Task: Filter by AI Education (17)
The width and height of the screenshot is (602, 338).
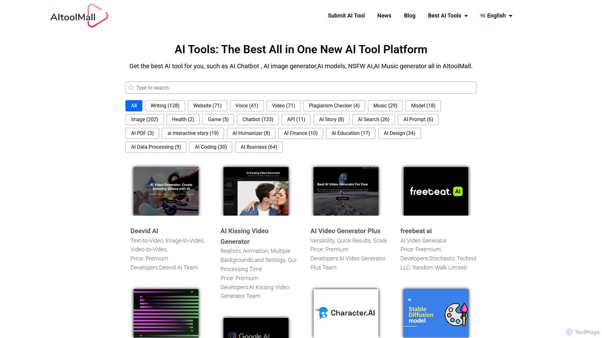Action: click(x=350, y=133)
